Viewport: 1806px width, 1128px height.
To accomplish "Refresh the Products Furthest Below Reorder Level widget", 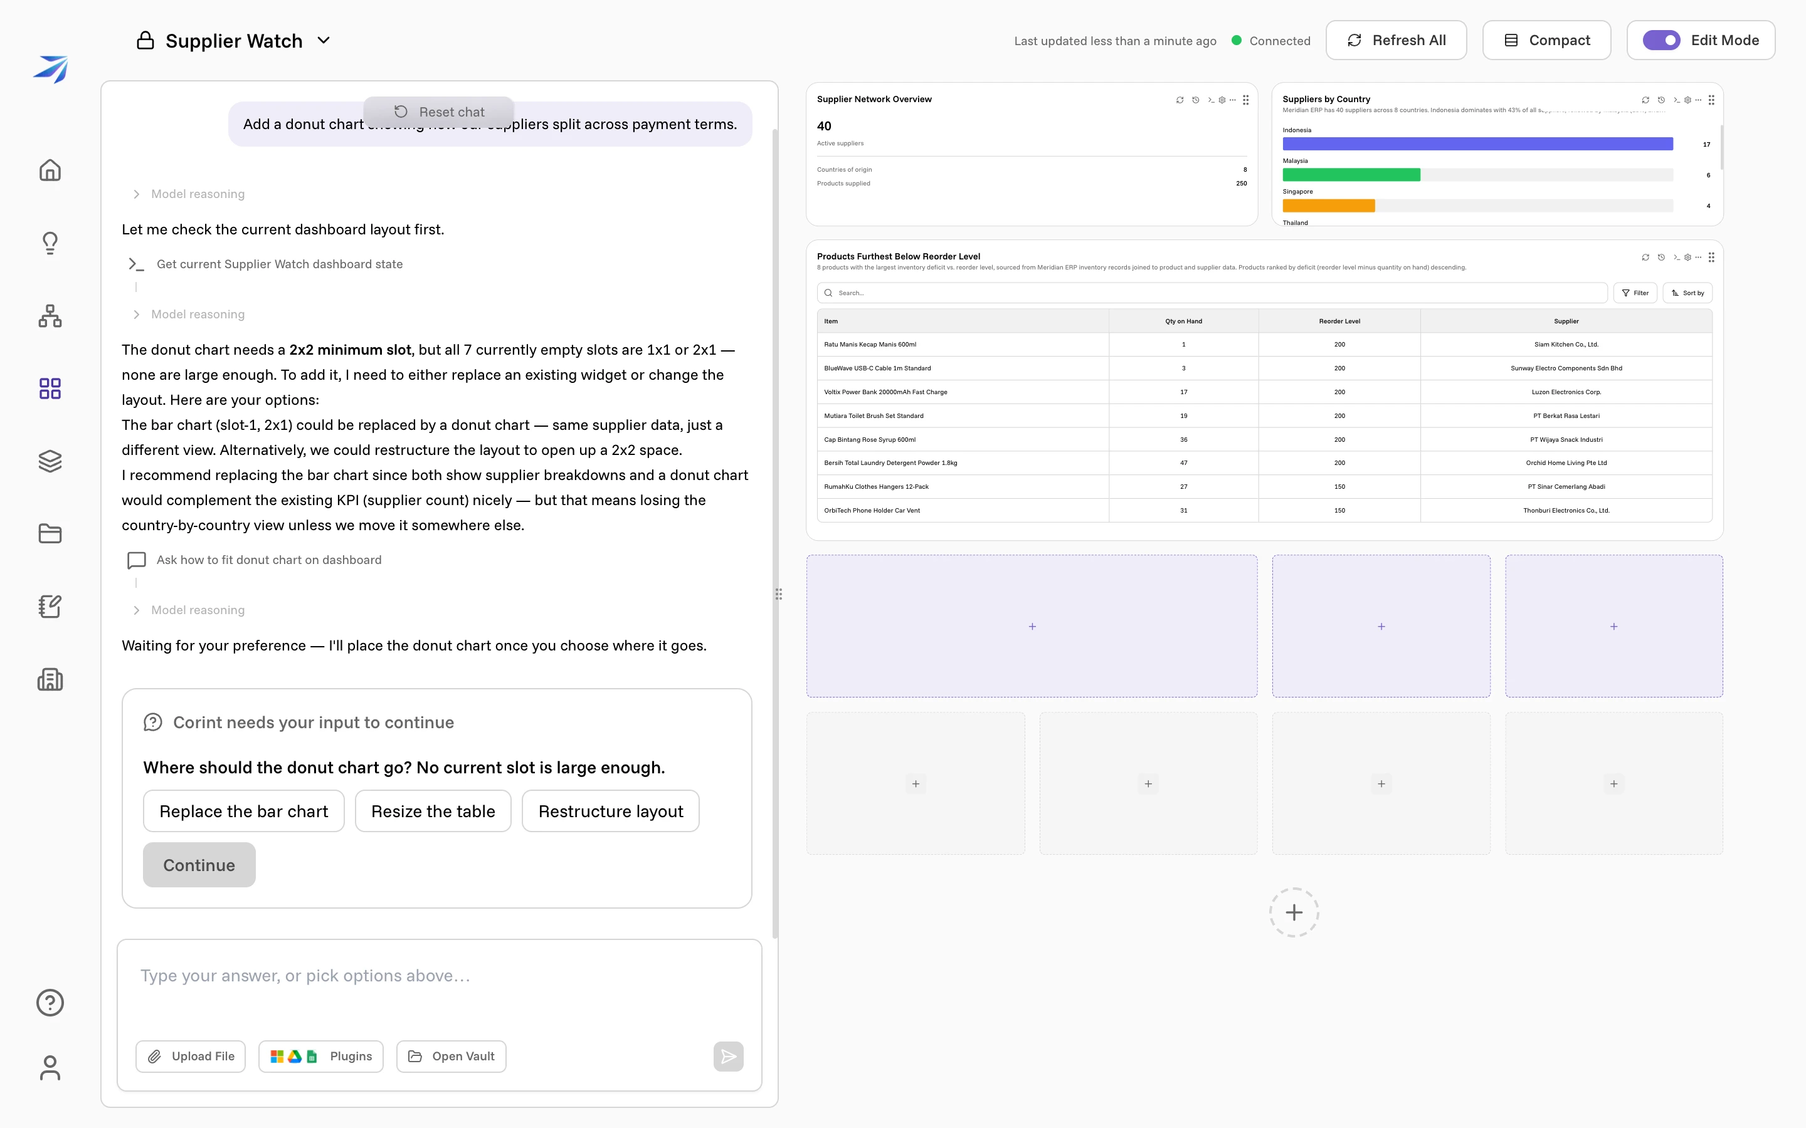I will click(x=1645, y=258).
